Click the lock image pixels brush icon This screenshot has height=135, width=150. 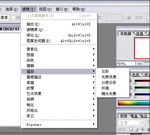coord(137,129)
